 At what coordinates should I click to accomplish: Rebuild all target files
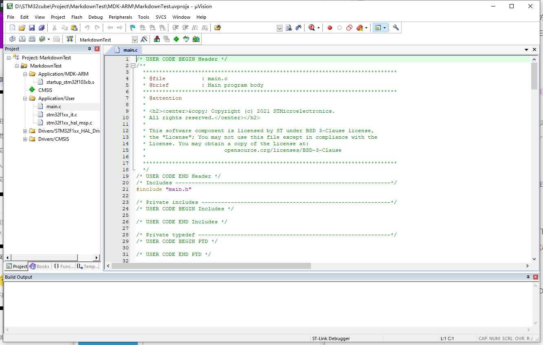pyautogui.click(x=32, y=39)
